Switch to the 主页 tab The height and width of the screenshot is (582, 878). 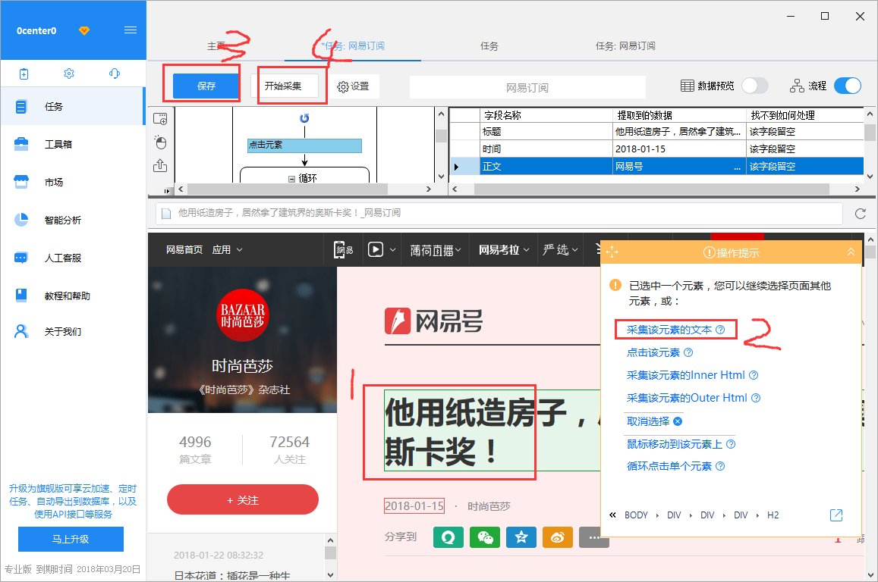[216, 45]
